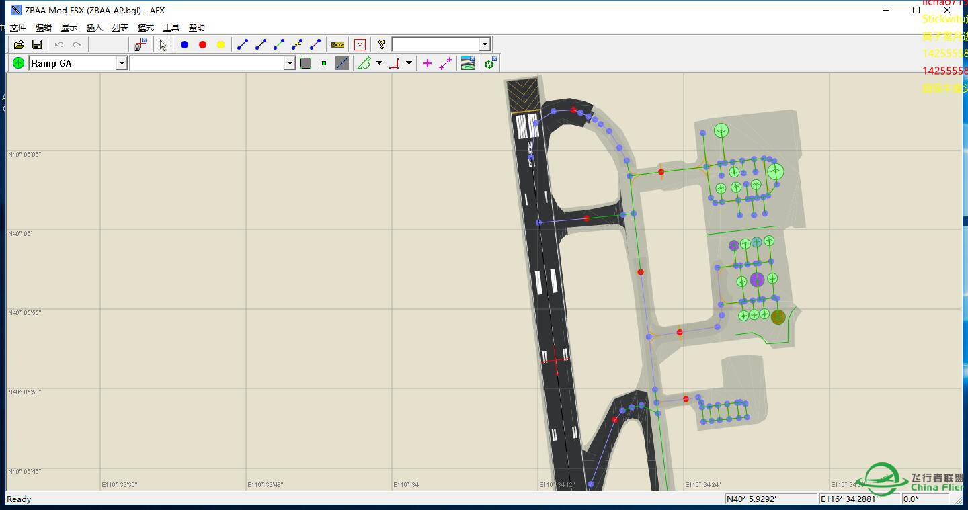Screen dimensions: 968x510
Task: Click the help question mark icon
Action: tap(381, 44)
